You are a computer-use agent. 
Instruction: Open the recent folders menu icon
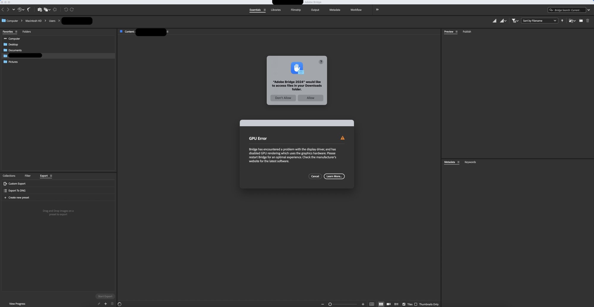click(572, 21)
